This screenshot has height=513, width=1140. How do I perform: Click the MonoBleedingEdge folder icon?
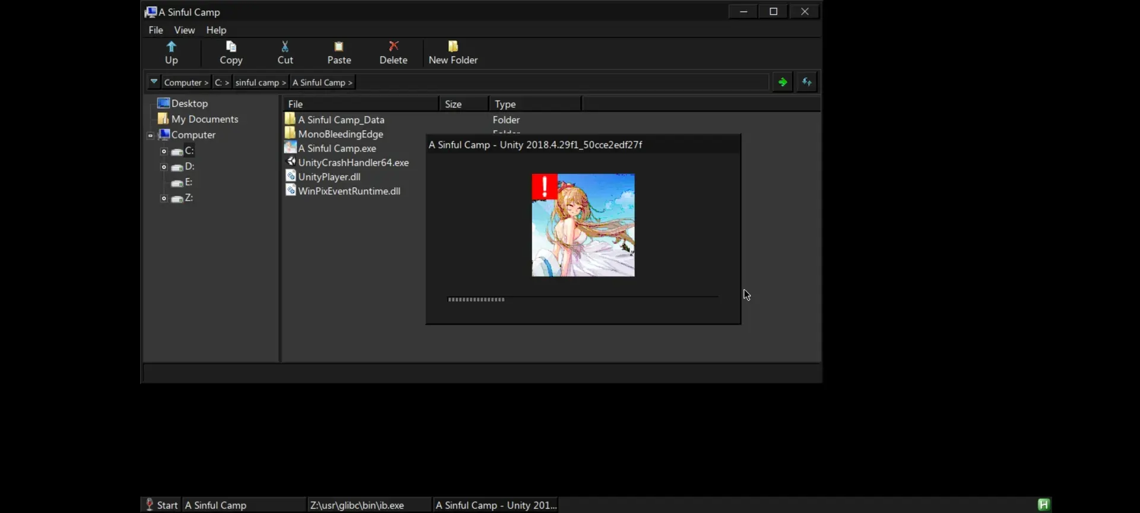(290, 133)
